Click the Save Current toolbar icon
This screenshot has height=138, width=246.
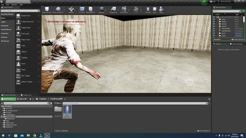47,10
